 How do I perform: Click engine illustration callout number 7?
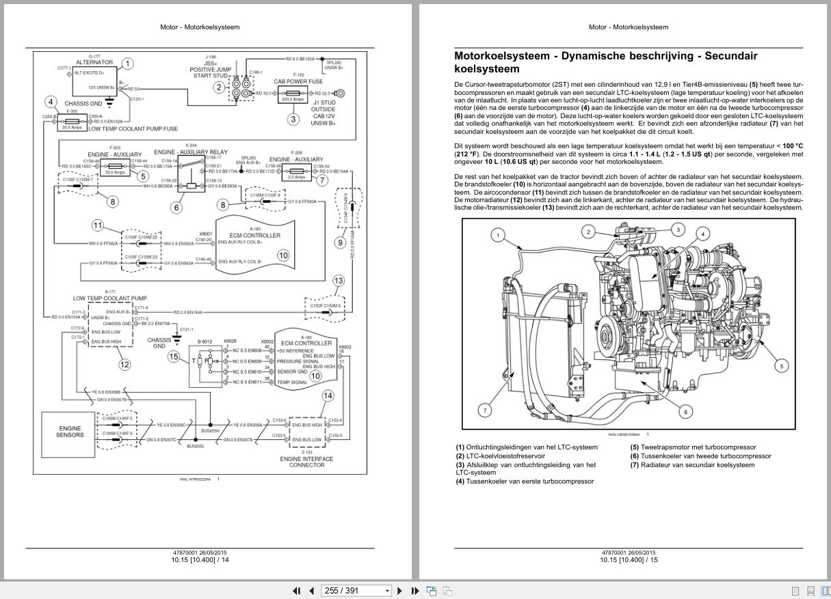click(484, 410)
